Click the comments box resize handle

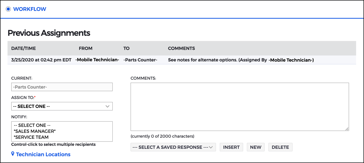[x=347, y=129]
